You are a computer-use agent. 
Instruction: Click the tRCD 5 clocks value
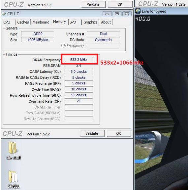[x=79, y=77]
